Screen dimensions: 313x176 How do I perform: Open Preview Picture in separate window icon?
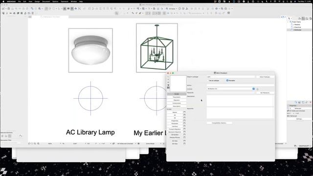(184, 137)
